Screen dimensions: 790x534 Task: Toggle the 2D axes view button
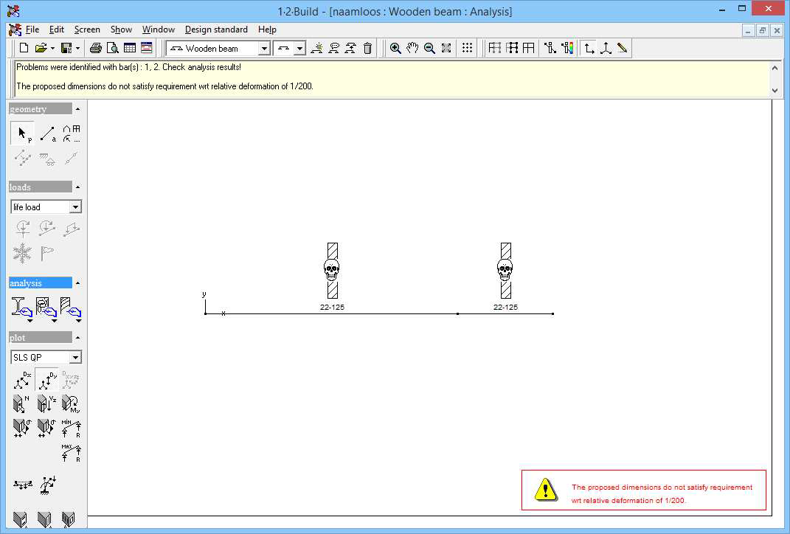[589, 48]
